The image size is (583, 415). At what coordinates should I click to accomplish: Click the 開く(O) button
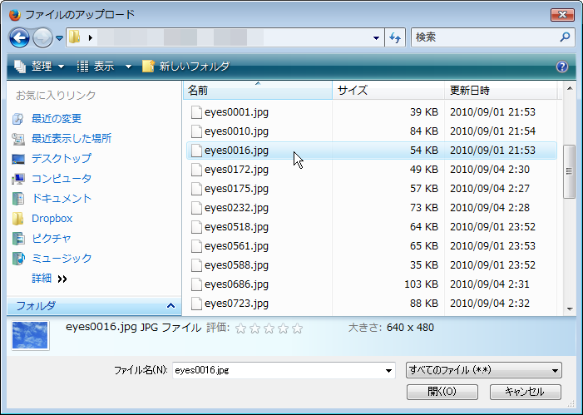coord(442,392)
